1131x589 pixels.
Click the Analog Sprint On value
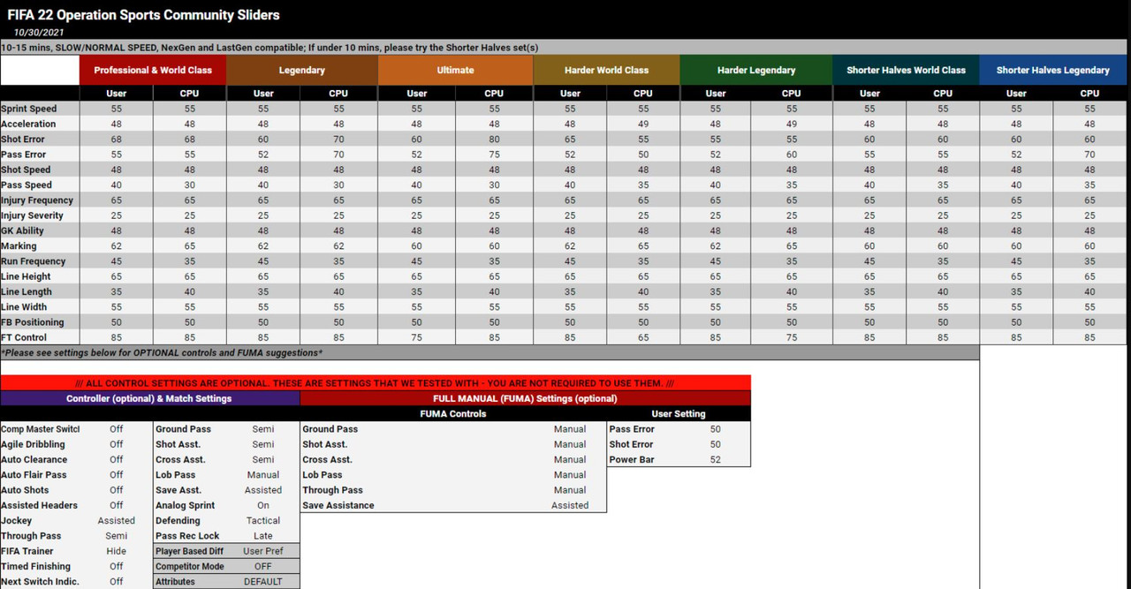pos(263,505)
